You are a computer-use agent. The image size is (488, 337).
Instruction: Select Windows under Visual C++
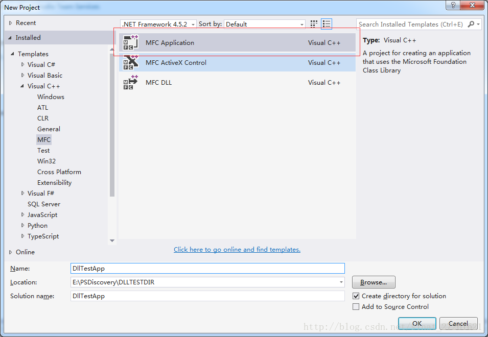[x=51, y=97]
